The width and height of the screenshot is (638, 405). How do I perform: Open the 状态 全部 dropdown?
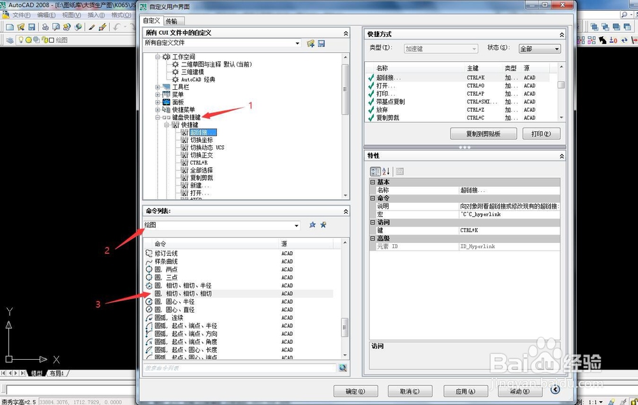point(556,49)
